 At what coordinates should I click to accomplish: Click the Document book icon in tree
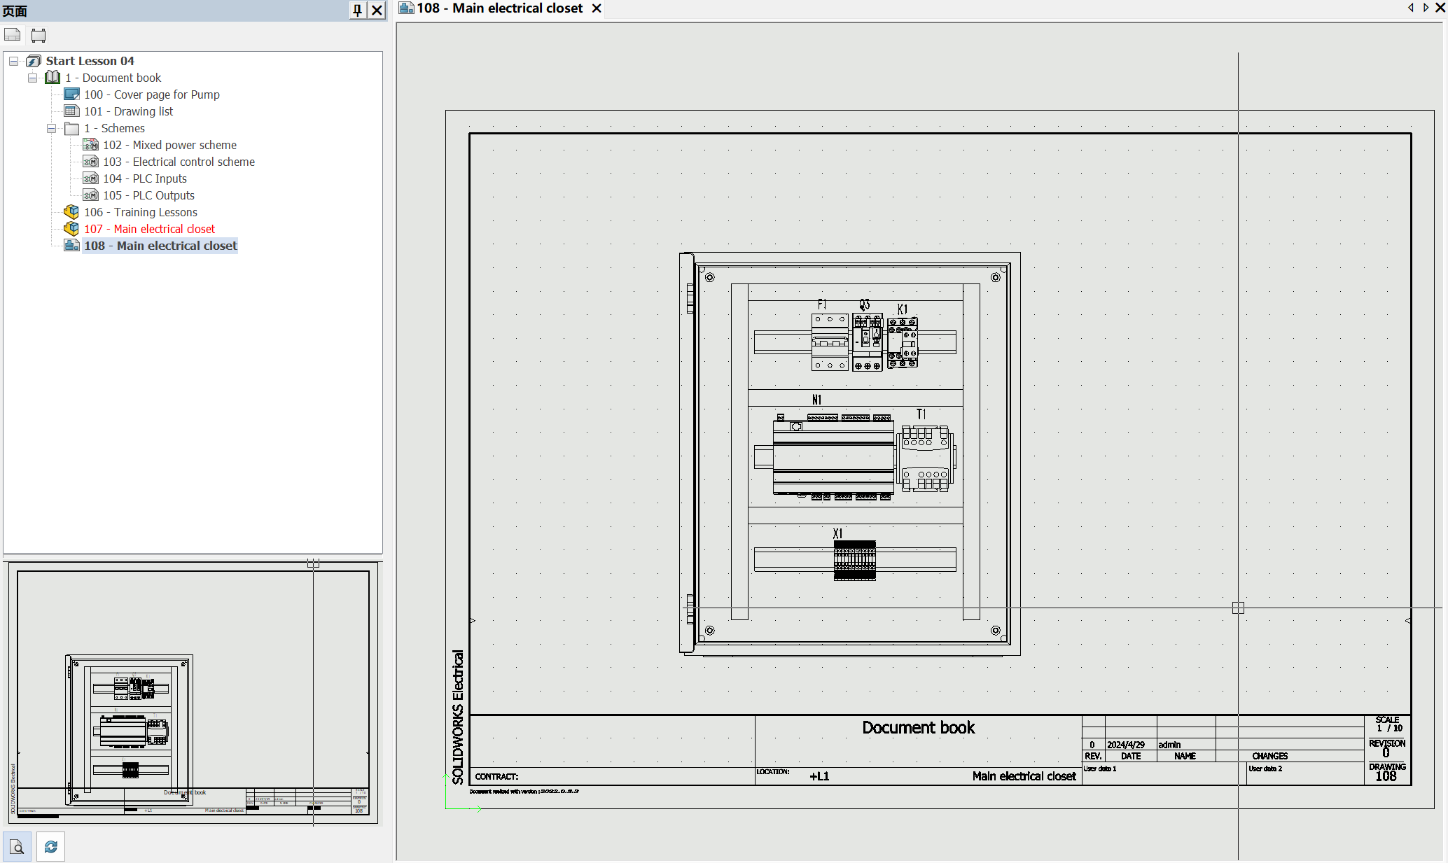[x=53, y=77]
